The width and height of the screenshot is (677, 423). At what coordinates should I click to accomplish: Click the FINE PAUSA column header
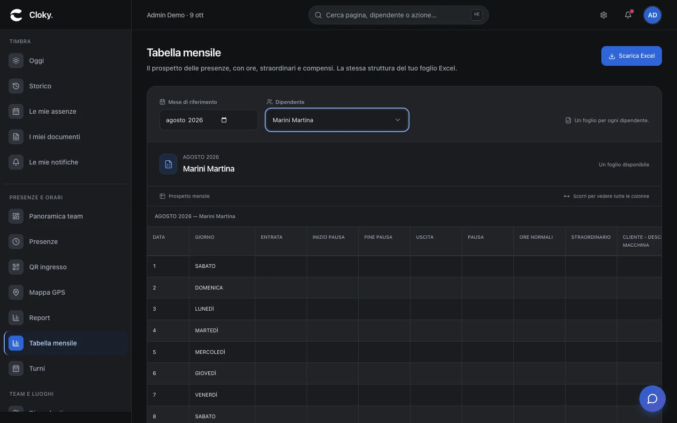384,241
